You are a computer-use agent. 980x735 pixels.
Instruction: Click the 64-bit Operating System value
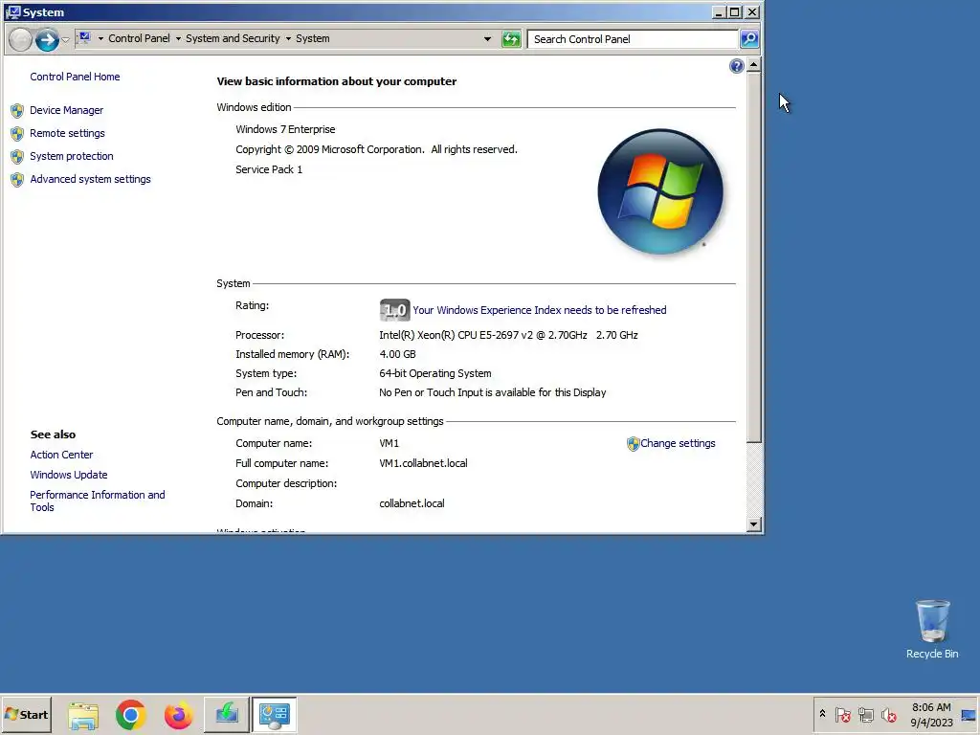pos(435,373)
